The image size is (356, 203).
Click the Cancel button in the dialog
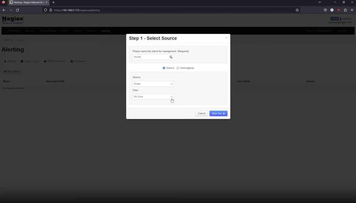(x=201, y=113)
